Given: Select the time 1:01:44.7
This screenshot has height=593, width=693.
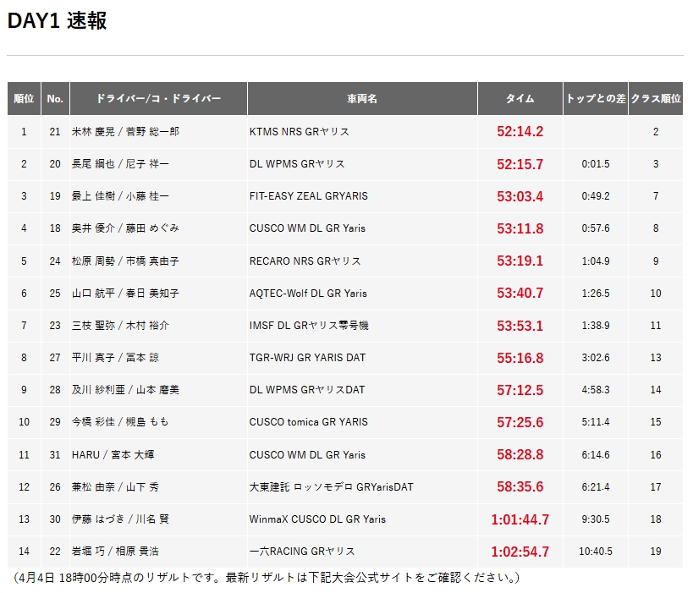Looking at the screenshot, I should [x=520, y=519].
